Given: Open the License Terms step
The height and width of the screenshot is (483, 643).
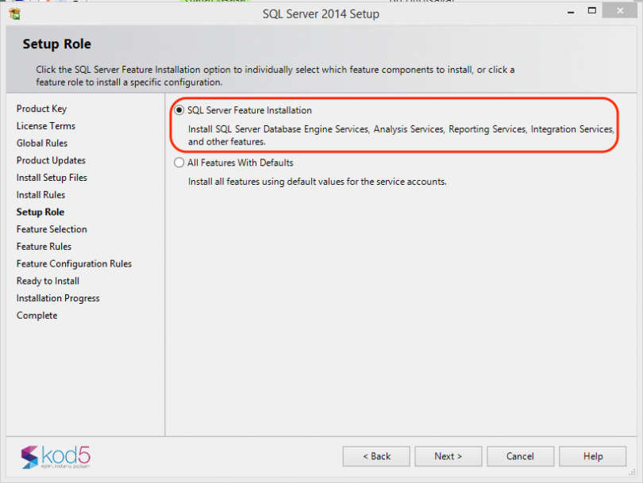Looking at the screenshot, I should coord(45,125).
